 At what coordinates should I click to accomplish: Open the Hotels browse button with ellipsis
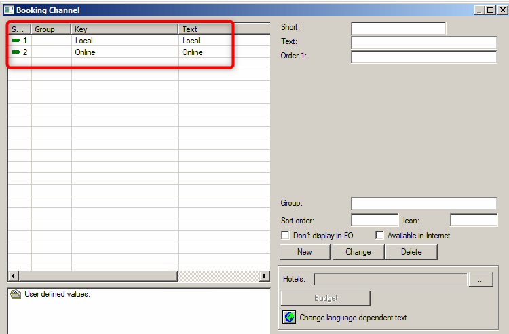point(480,280)
